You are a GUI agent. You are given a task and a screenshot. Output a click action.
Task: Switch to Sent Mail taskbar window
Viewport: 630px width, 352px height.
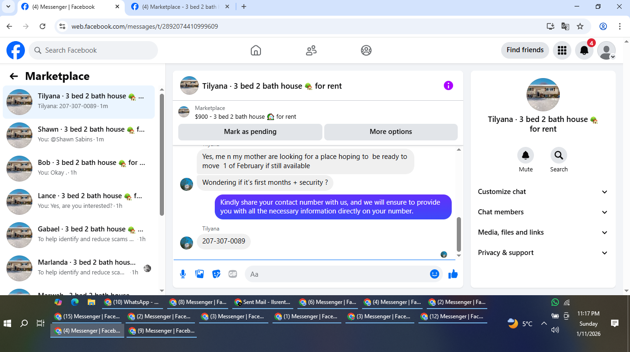(x=263, y=302)
